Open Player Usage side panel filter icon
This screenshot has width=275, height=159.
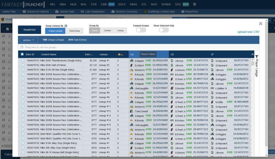pos(257,57)
